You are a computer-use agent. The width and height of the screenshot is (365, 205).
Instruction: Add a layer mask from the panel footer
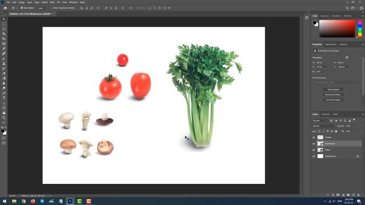[338, 195]
